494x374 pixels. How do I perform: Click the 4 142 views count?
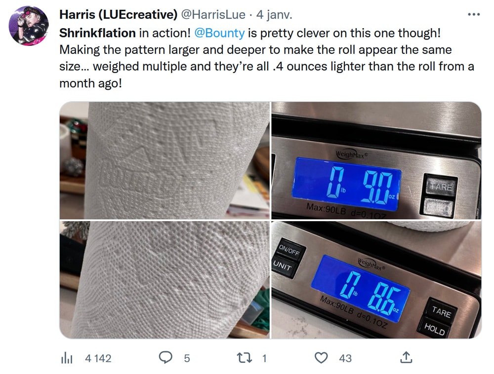[98, 358]
